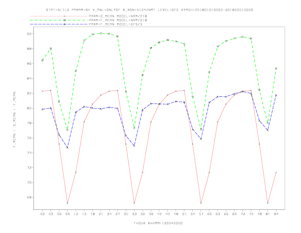Click y-axis tick label 74
Screen dimensions: 301x233
click(x=29, y=153)
